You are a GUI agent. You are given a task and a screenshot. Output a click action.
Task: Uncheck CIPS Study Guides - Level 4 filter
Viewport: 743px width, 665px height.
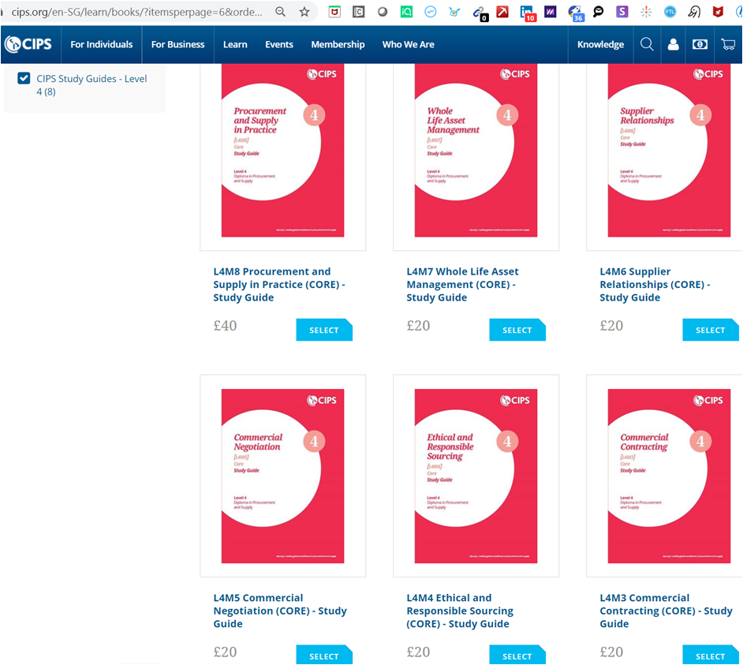24,79
